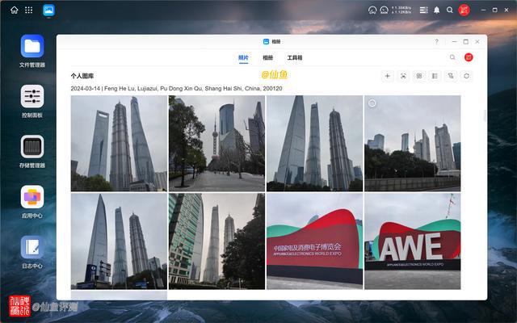
Task: Switch to the 相册 tab
Action: [267, 57]
